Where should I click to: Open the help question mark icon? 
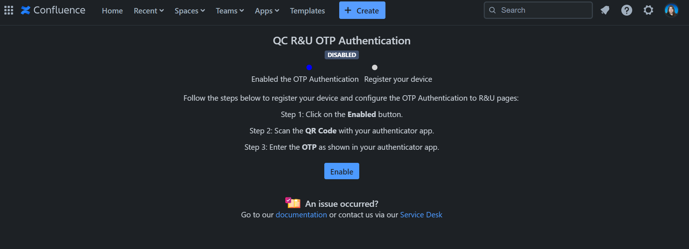[x=626, y=10]
